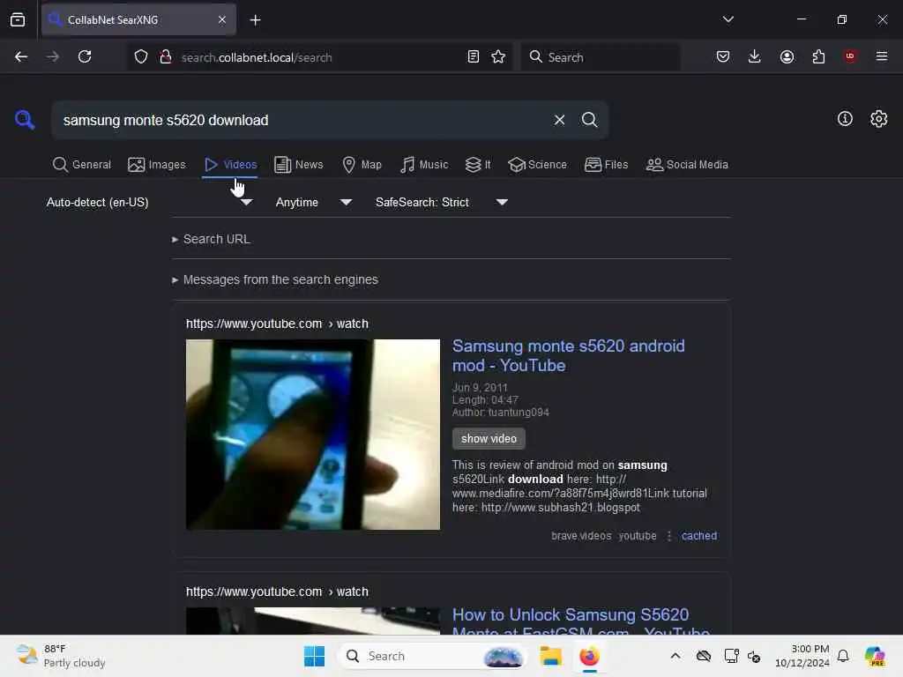Select the Videos category tab

pos(230,165)
